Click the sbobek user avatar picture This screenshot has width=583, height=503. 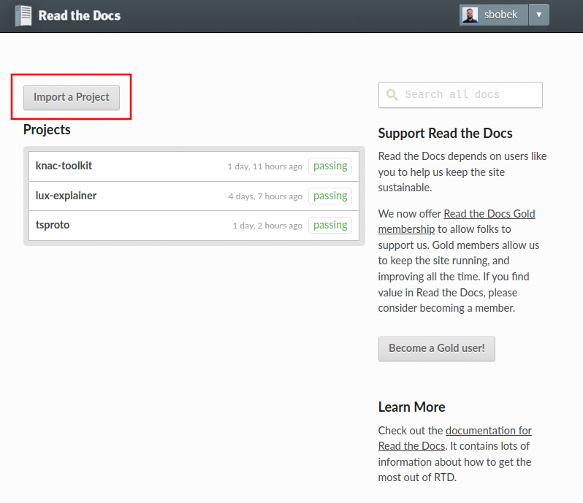470,15
